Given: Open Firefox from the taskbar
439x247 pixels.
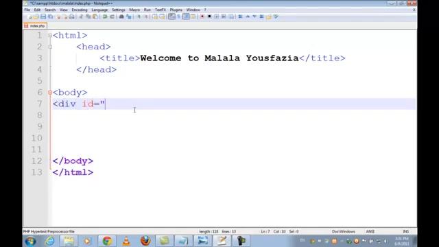Looking at the screenshot, I should (x=145, y=241).
